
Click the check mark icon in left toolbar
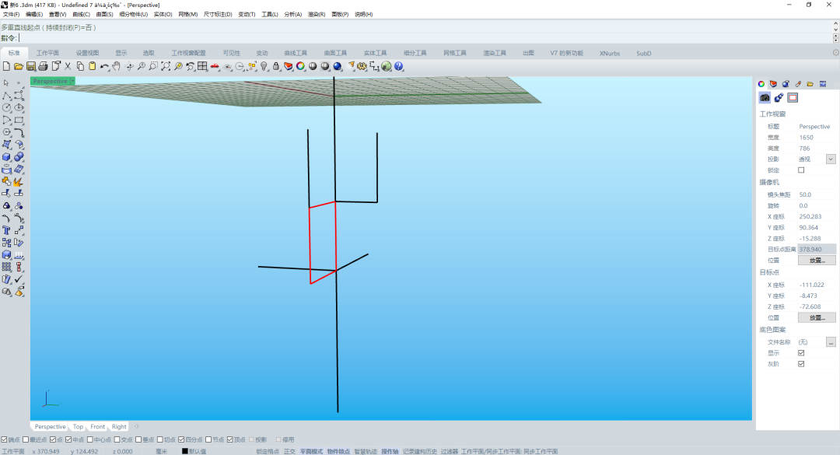point(19,279)
